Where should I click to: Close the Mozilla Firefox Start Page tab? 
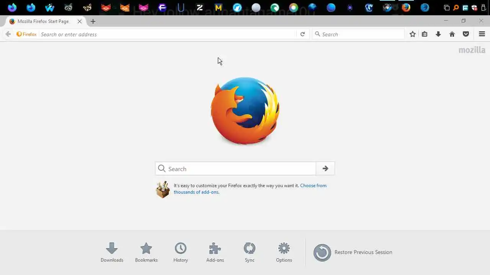[79, 21]
